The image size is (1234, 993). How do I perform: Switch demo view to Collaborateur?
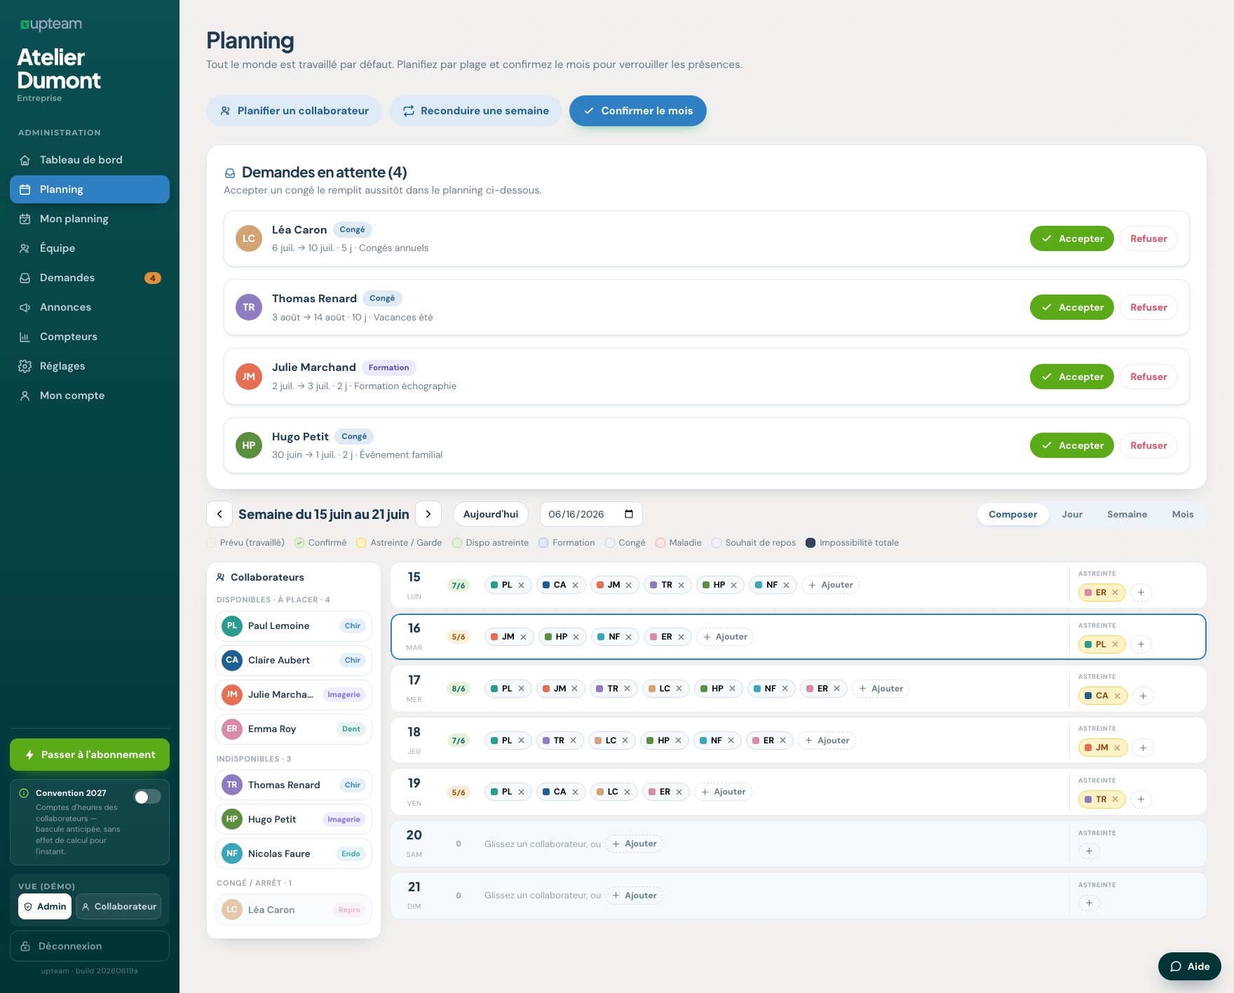click(118, 907)
